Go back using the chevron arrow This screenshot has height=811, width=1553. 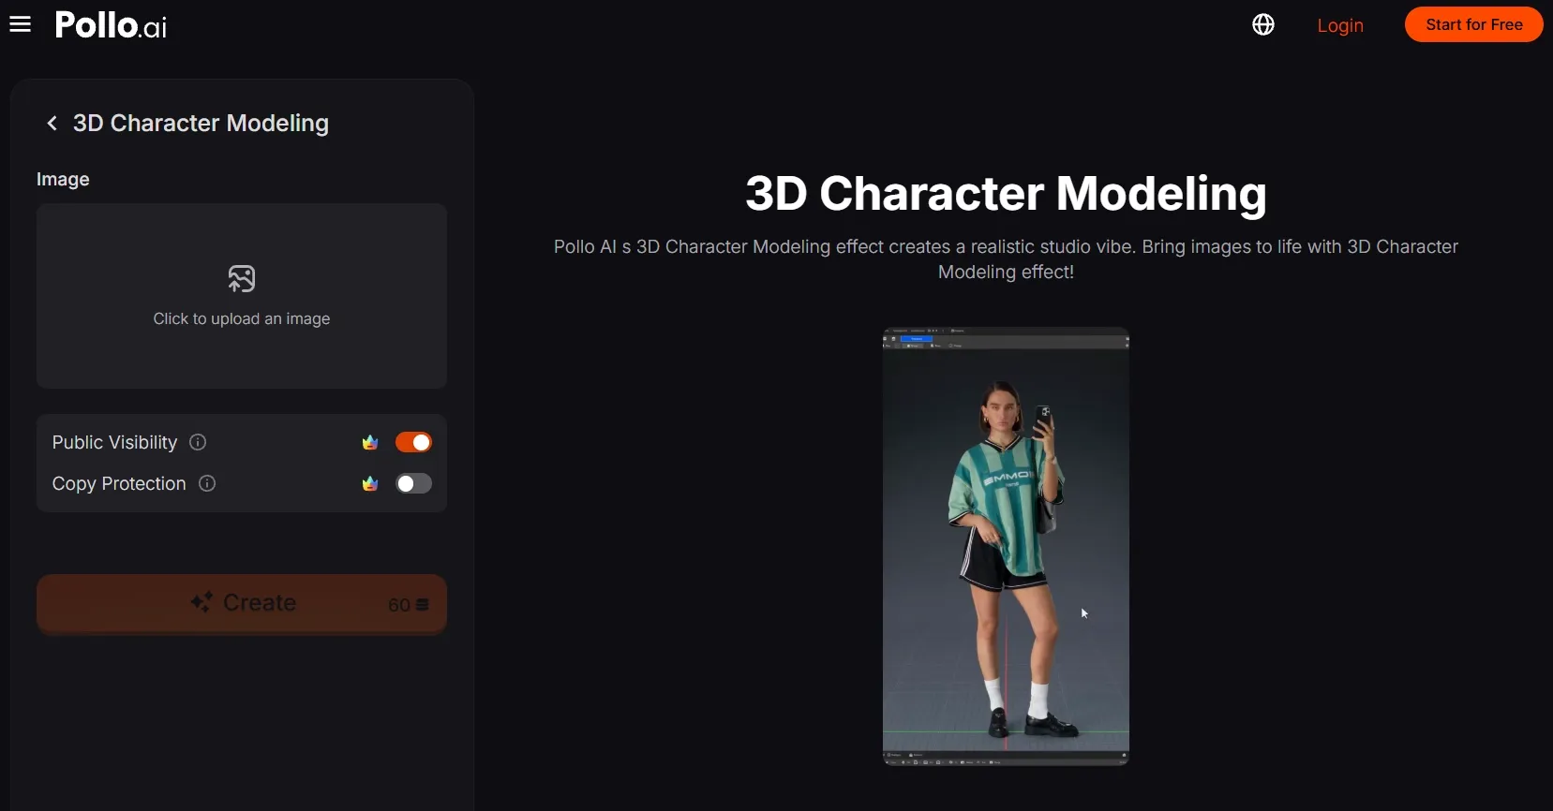point(52,123)
